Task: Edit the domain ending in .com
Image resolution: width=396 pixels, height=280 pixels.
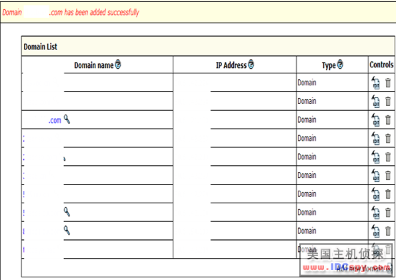Action: 375,120
